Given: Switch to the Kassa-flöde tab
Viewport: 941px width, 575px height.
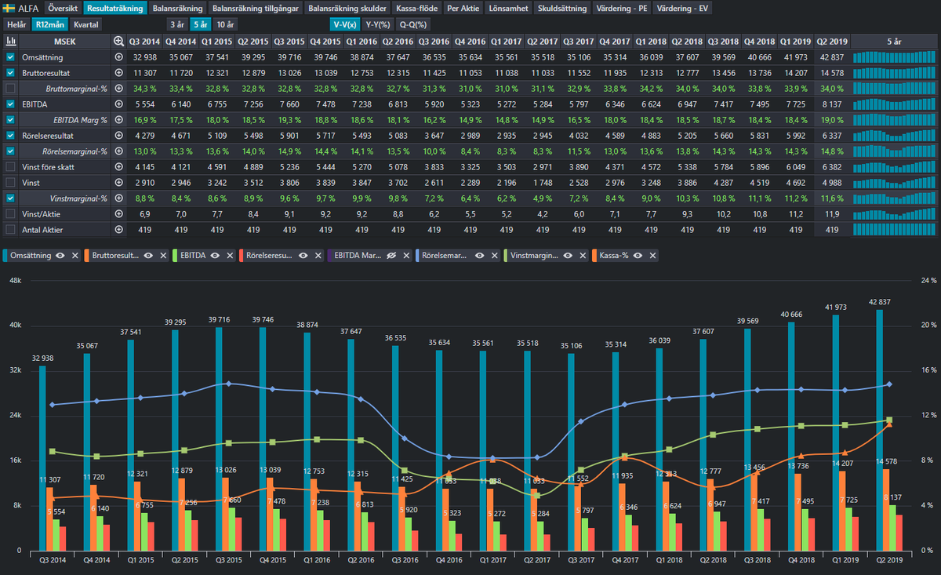Looking at the screenshot, I should click(x=417, y=9).
